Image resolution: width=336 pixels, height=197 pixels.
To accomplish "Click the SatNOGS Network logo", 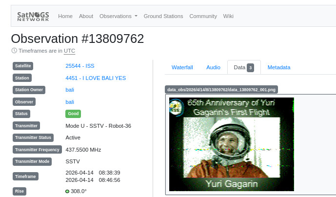I will (33, 16).
